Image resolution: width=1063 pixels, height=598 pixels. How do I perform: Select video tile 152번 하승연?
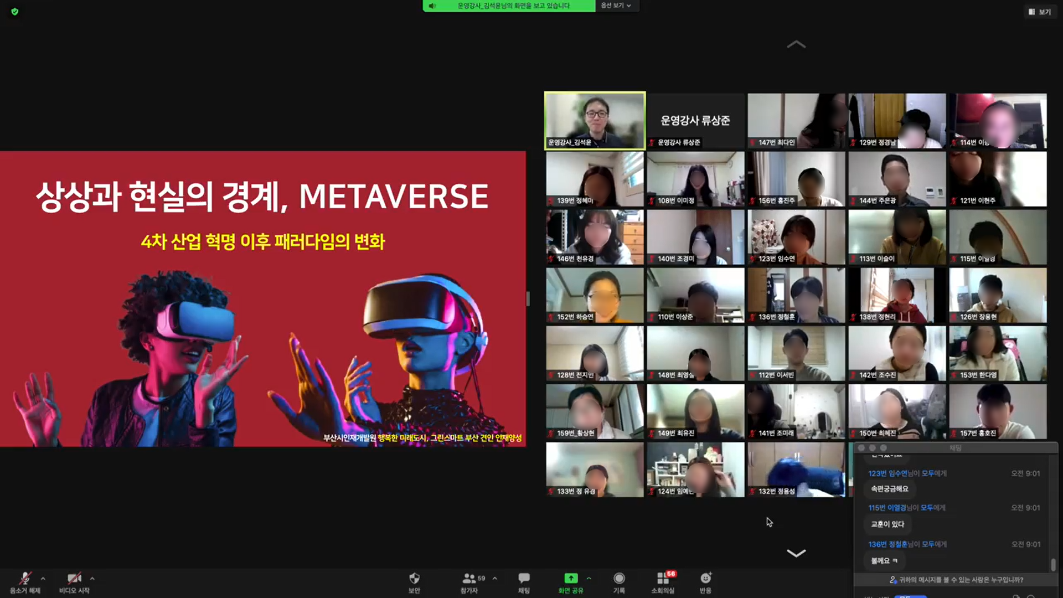click(595, 295)
